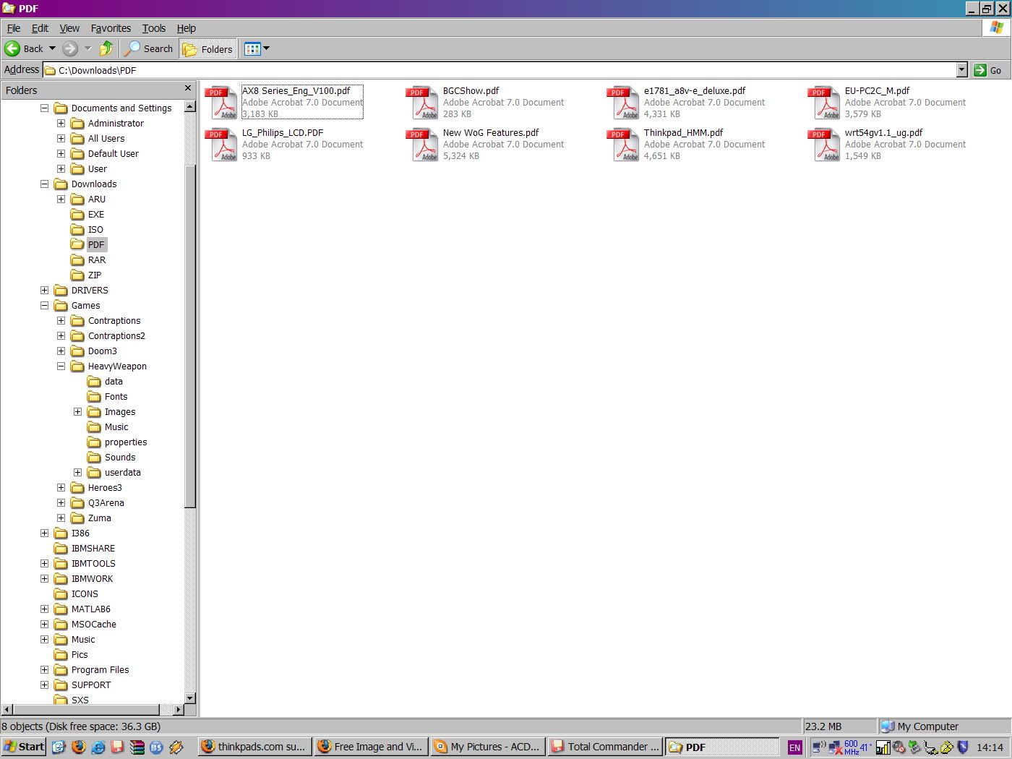Select the Q3Arena folder in tree
The image size is (1012, 759).
[98, 502]
